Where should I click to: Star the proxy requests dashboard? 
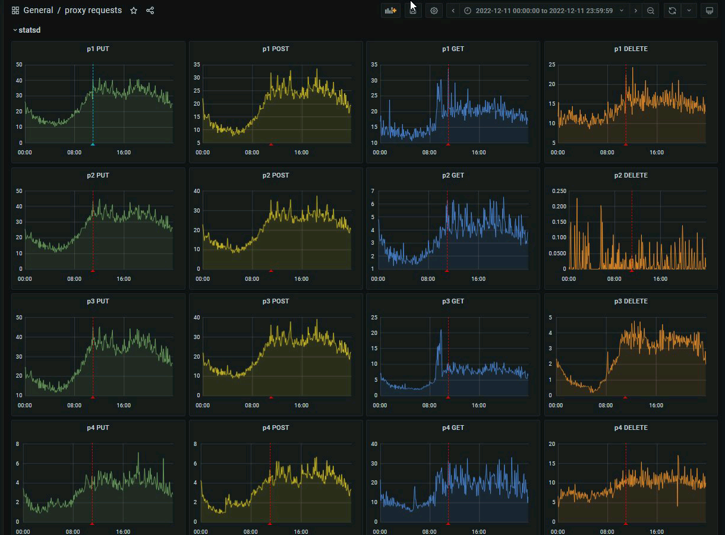134,11
